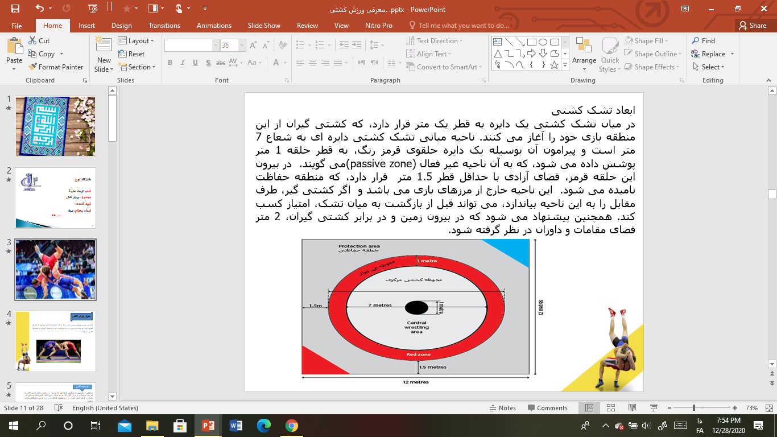The height and width of the screenshot is (437, 777).
Task: Open the File menu tab
Action: coord(16,26)
